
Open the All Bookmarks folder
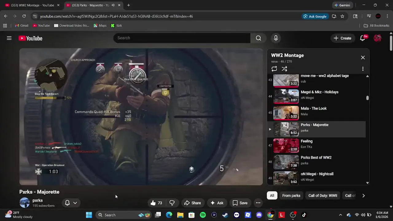click(376, 25)
